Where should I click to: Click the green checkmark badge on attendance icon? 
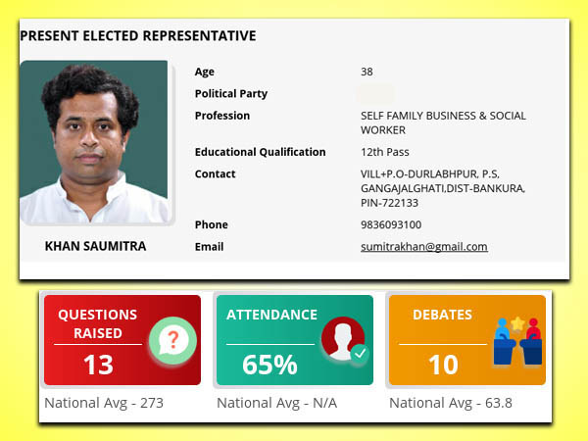pos(360,353)
